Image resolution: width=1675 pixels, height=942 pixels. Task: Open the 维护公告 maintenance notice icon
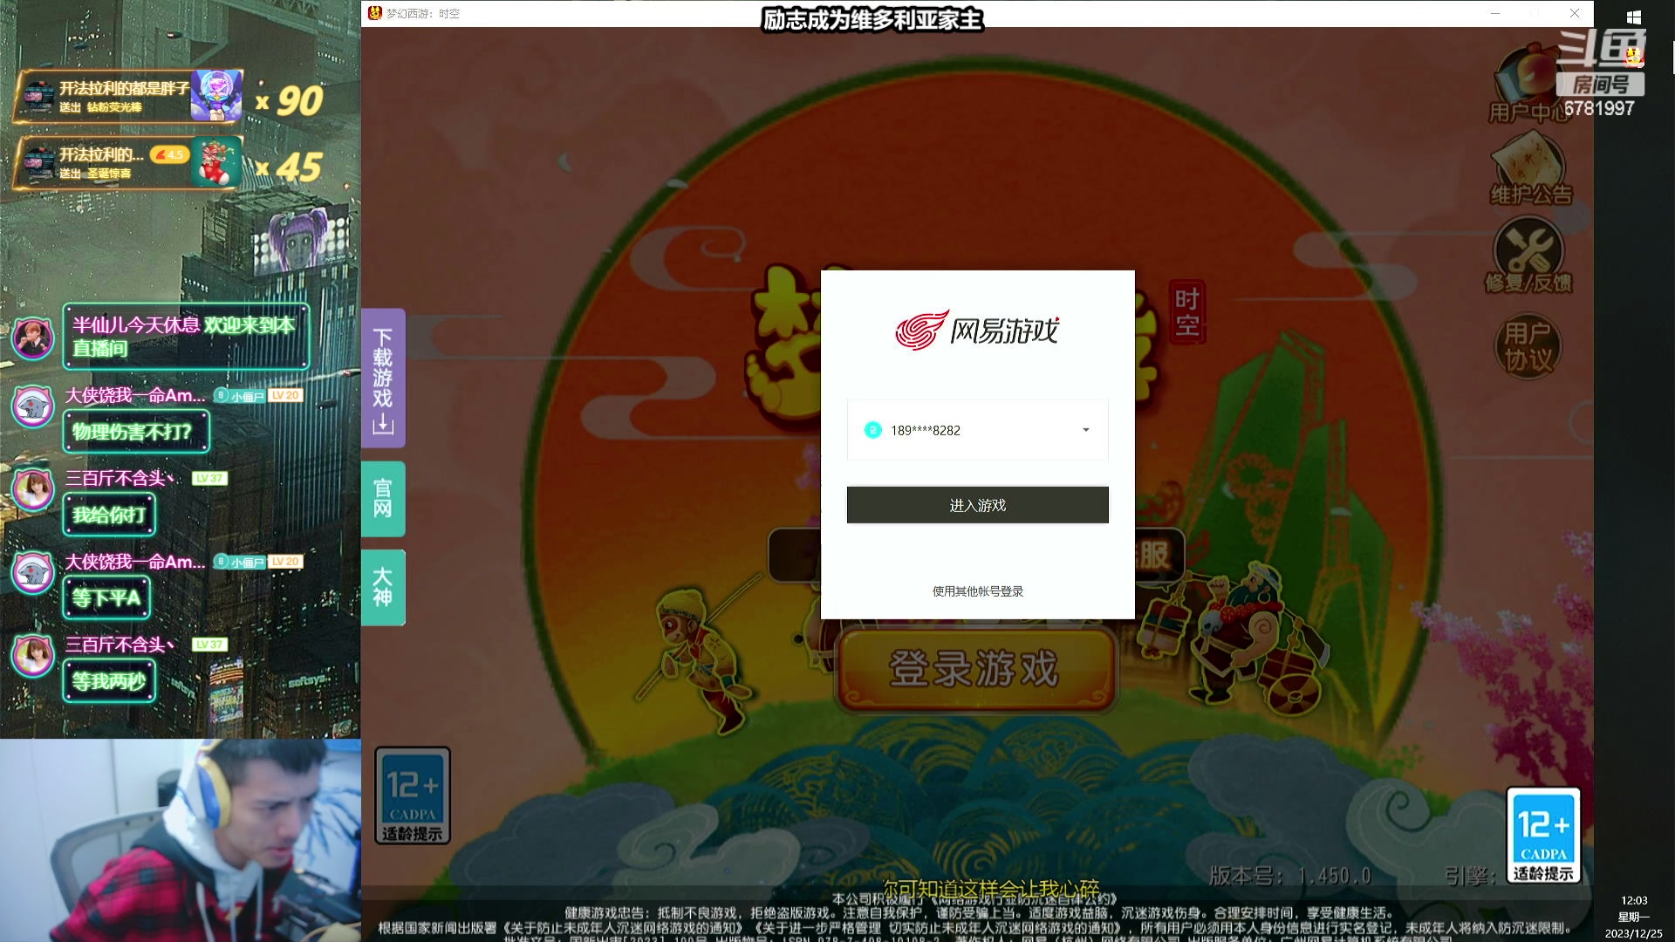[1531, 170]
